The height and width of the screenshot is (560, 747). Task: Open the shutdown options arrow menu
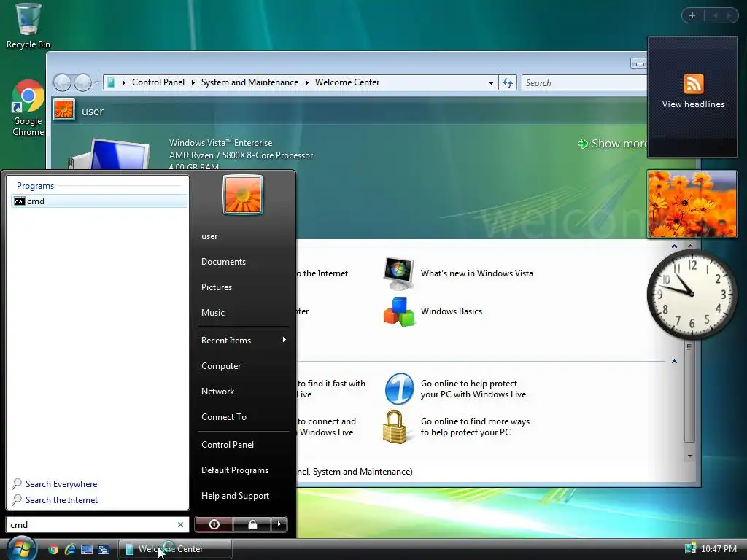(x=279, y=524)
